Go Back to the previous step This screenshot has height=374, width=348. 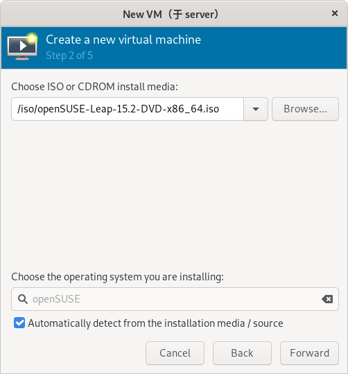[x=242, y=353]
